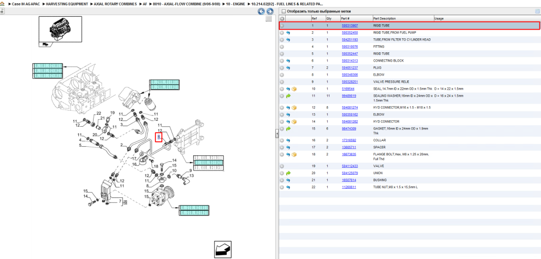
Task: Click the green arrow icon on SEALING WASHER row
Action: pyautogui.click(x=288, y=96)
